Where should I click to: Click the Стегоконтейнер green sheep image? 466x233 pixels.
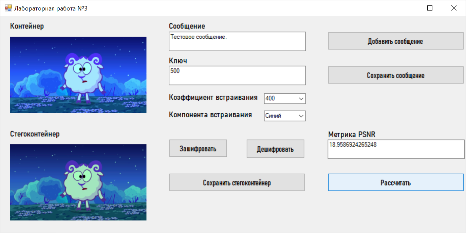coord(78,182)
